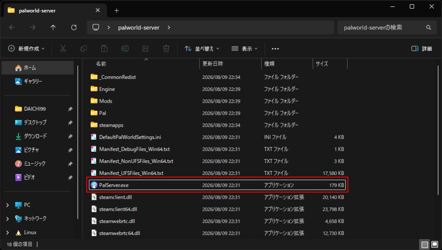The image size is (442, 250).
Task: Click the navigation pane scrollbar
Action: tap(78, 142)
